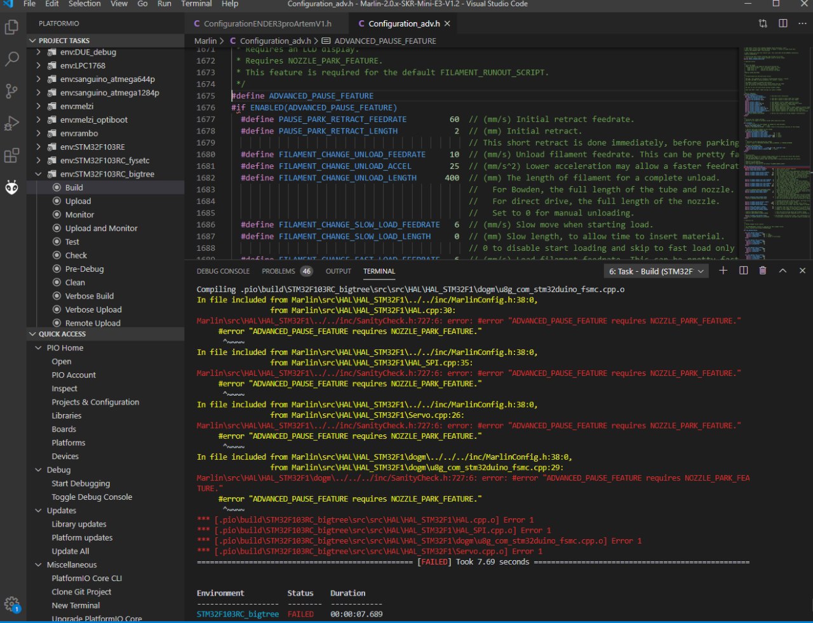Screen dimensions: 813x623
Task: Open editor More Actions ellipsis
Action: click(x=802, y=23)
